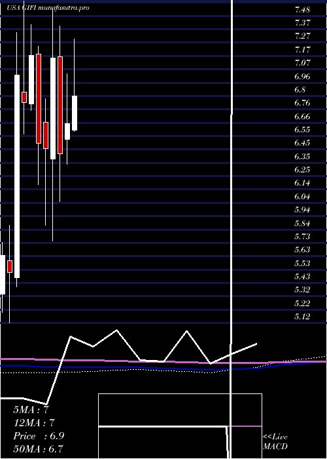The image size is (327, 459).
Task: Click the 5.94 price axis label
Action: [302, 210]
